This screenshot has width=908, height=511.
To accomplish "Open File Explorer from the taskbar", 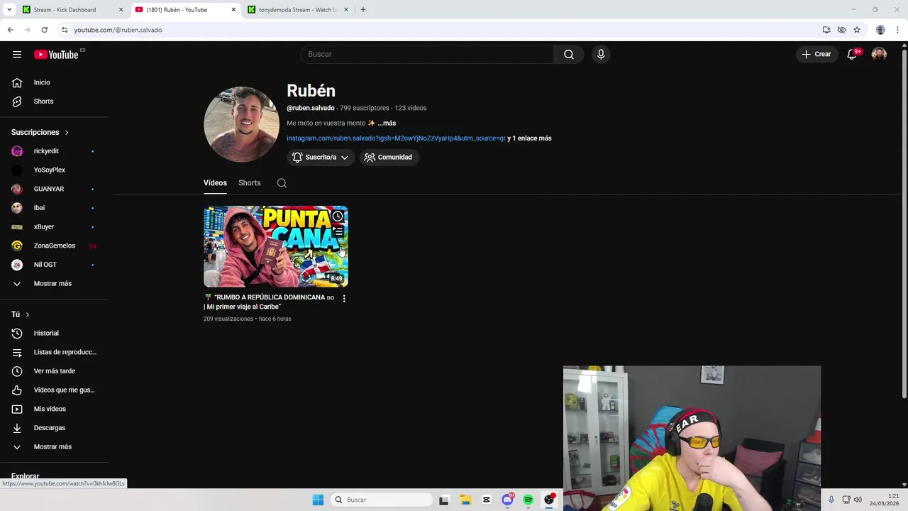I will coord(465,500).
